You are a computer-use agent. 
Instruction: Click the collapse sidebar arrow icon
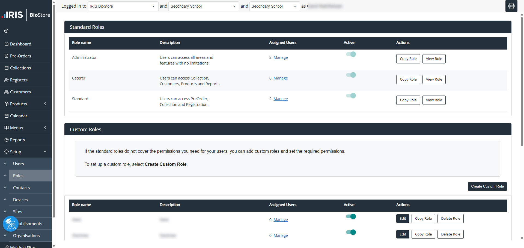click(6, 31)
